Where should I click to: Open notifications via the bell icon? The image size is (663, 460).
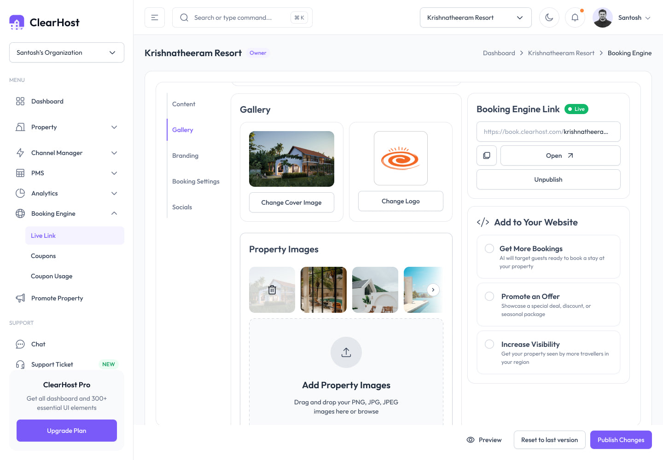click(575, 17)
